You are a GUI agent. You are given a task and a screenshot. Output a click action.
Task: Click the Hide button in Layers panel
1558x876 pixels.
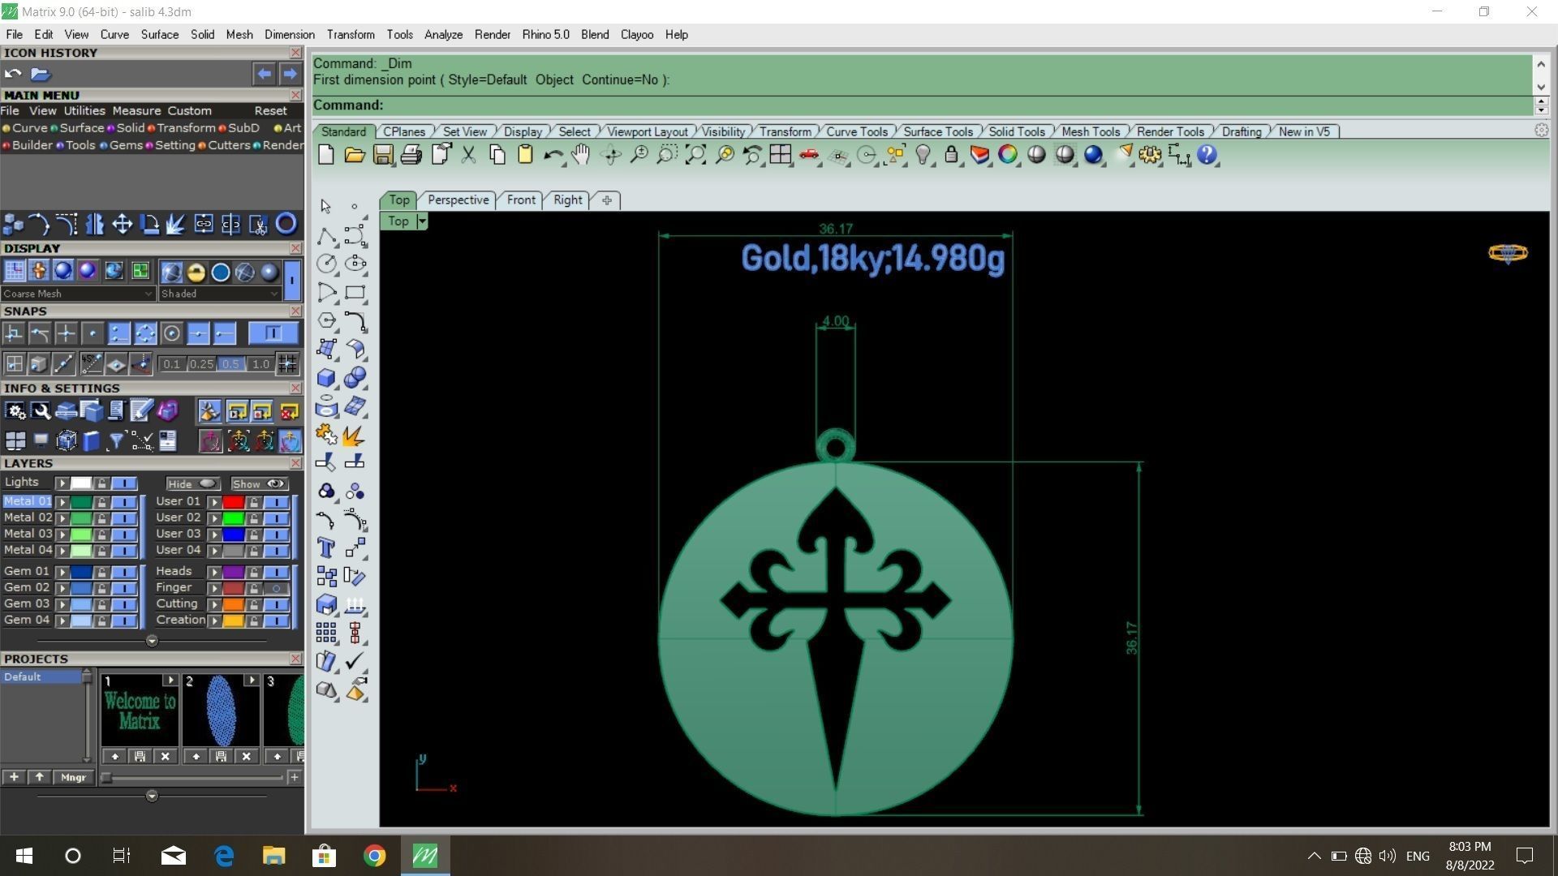(x=192, y=483)
